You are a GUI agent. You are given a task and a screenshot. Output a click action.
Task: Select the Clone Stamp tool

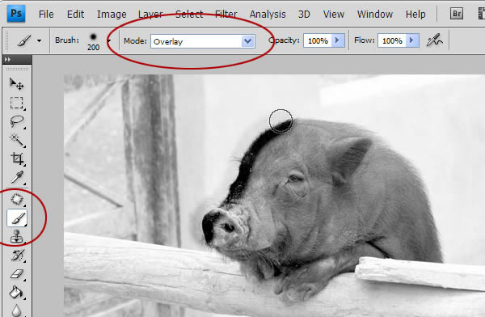17,237
